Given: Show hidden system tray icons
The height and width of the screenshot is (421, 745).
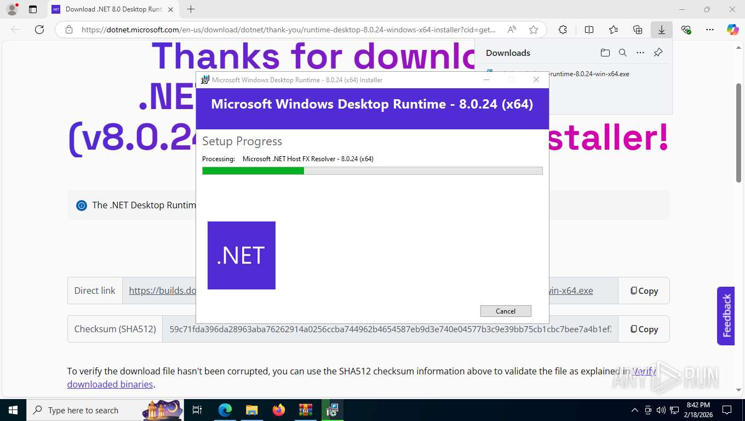Looking at the screenshot, I should (x=635, y=410).
